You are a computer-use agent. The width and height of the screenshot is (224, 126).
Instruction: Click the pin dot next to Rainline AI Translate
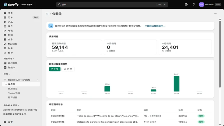pos(38,80)
